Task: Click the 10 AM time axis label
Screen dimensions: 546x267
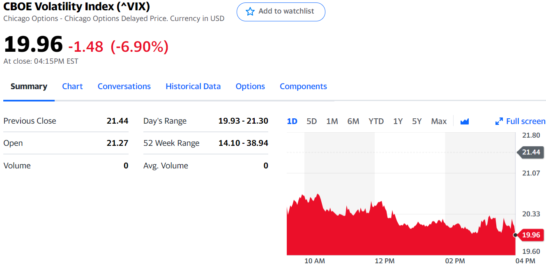Action: coord(315,261)
